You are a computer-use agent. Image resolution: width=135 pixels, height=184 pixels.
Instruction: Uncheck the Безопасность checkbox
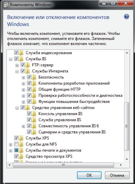coord(29,77)
